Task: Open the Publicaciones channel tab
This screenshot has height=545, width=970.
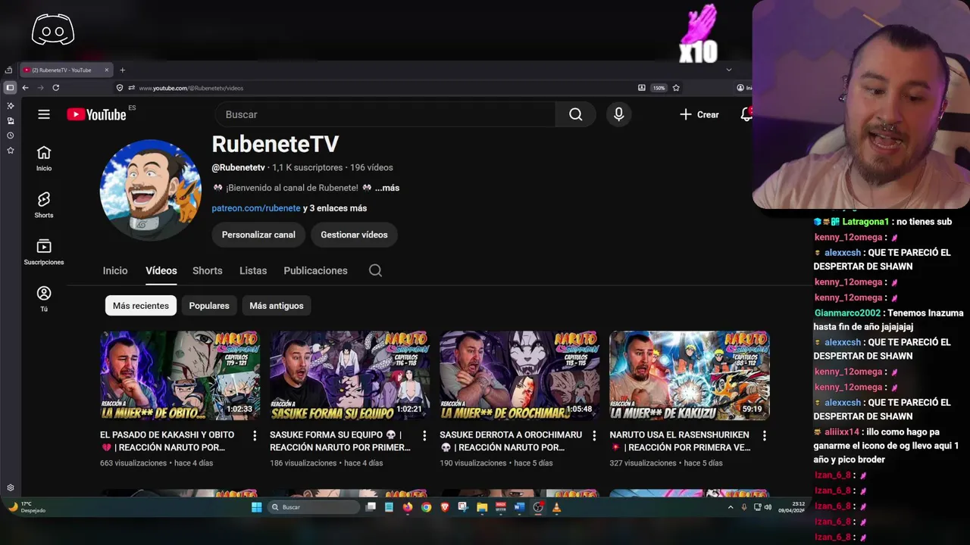Action: click(315, 270)
